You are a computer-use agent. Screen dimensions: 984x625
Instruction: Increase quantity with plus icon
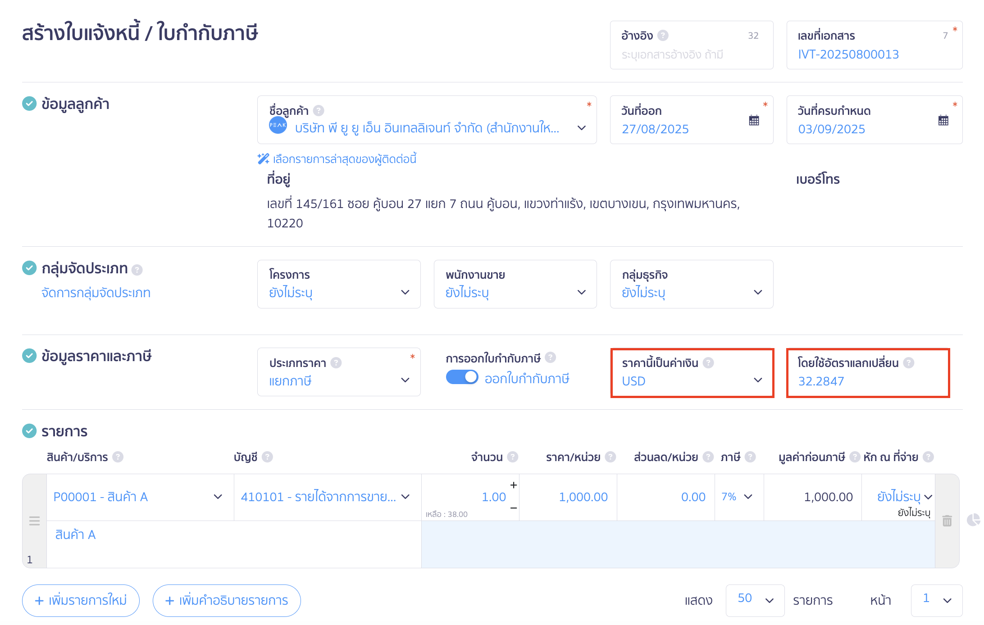pyautogui.click(x=514, y=485)
